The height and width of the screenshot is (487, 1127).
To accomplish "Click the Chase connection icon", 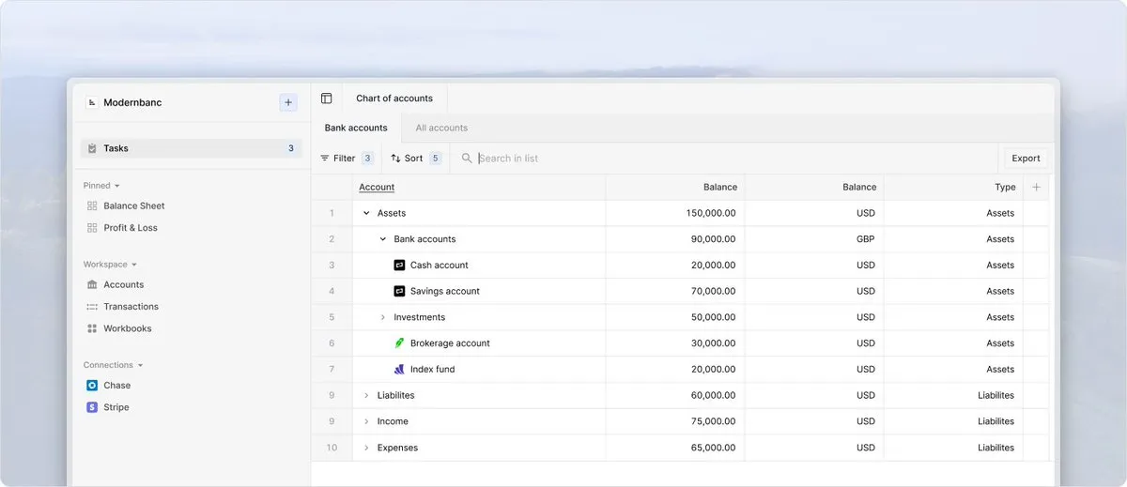I will click(92, 385).
